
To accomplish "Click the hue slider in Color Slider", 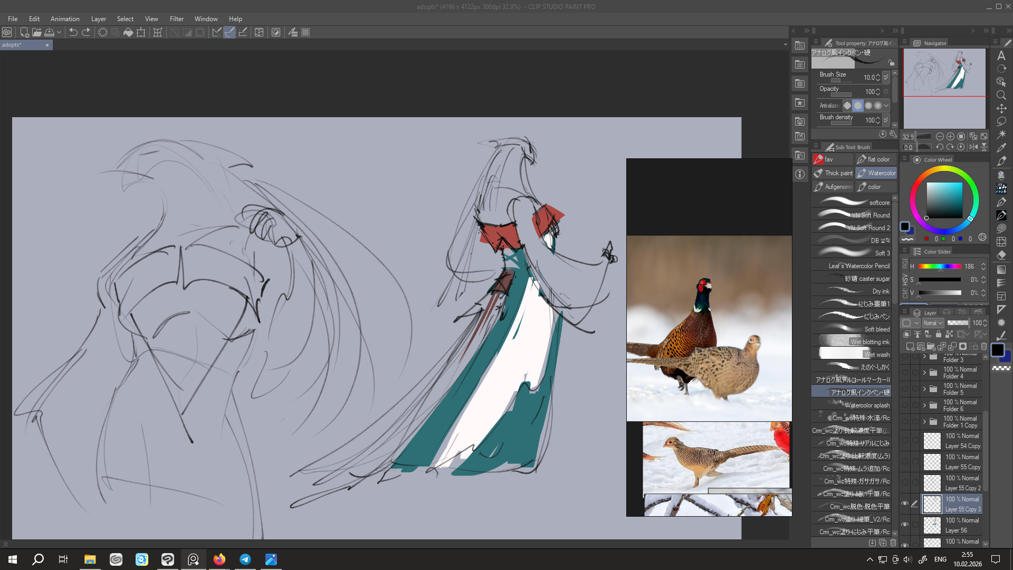I will (x=939, y=267).
